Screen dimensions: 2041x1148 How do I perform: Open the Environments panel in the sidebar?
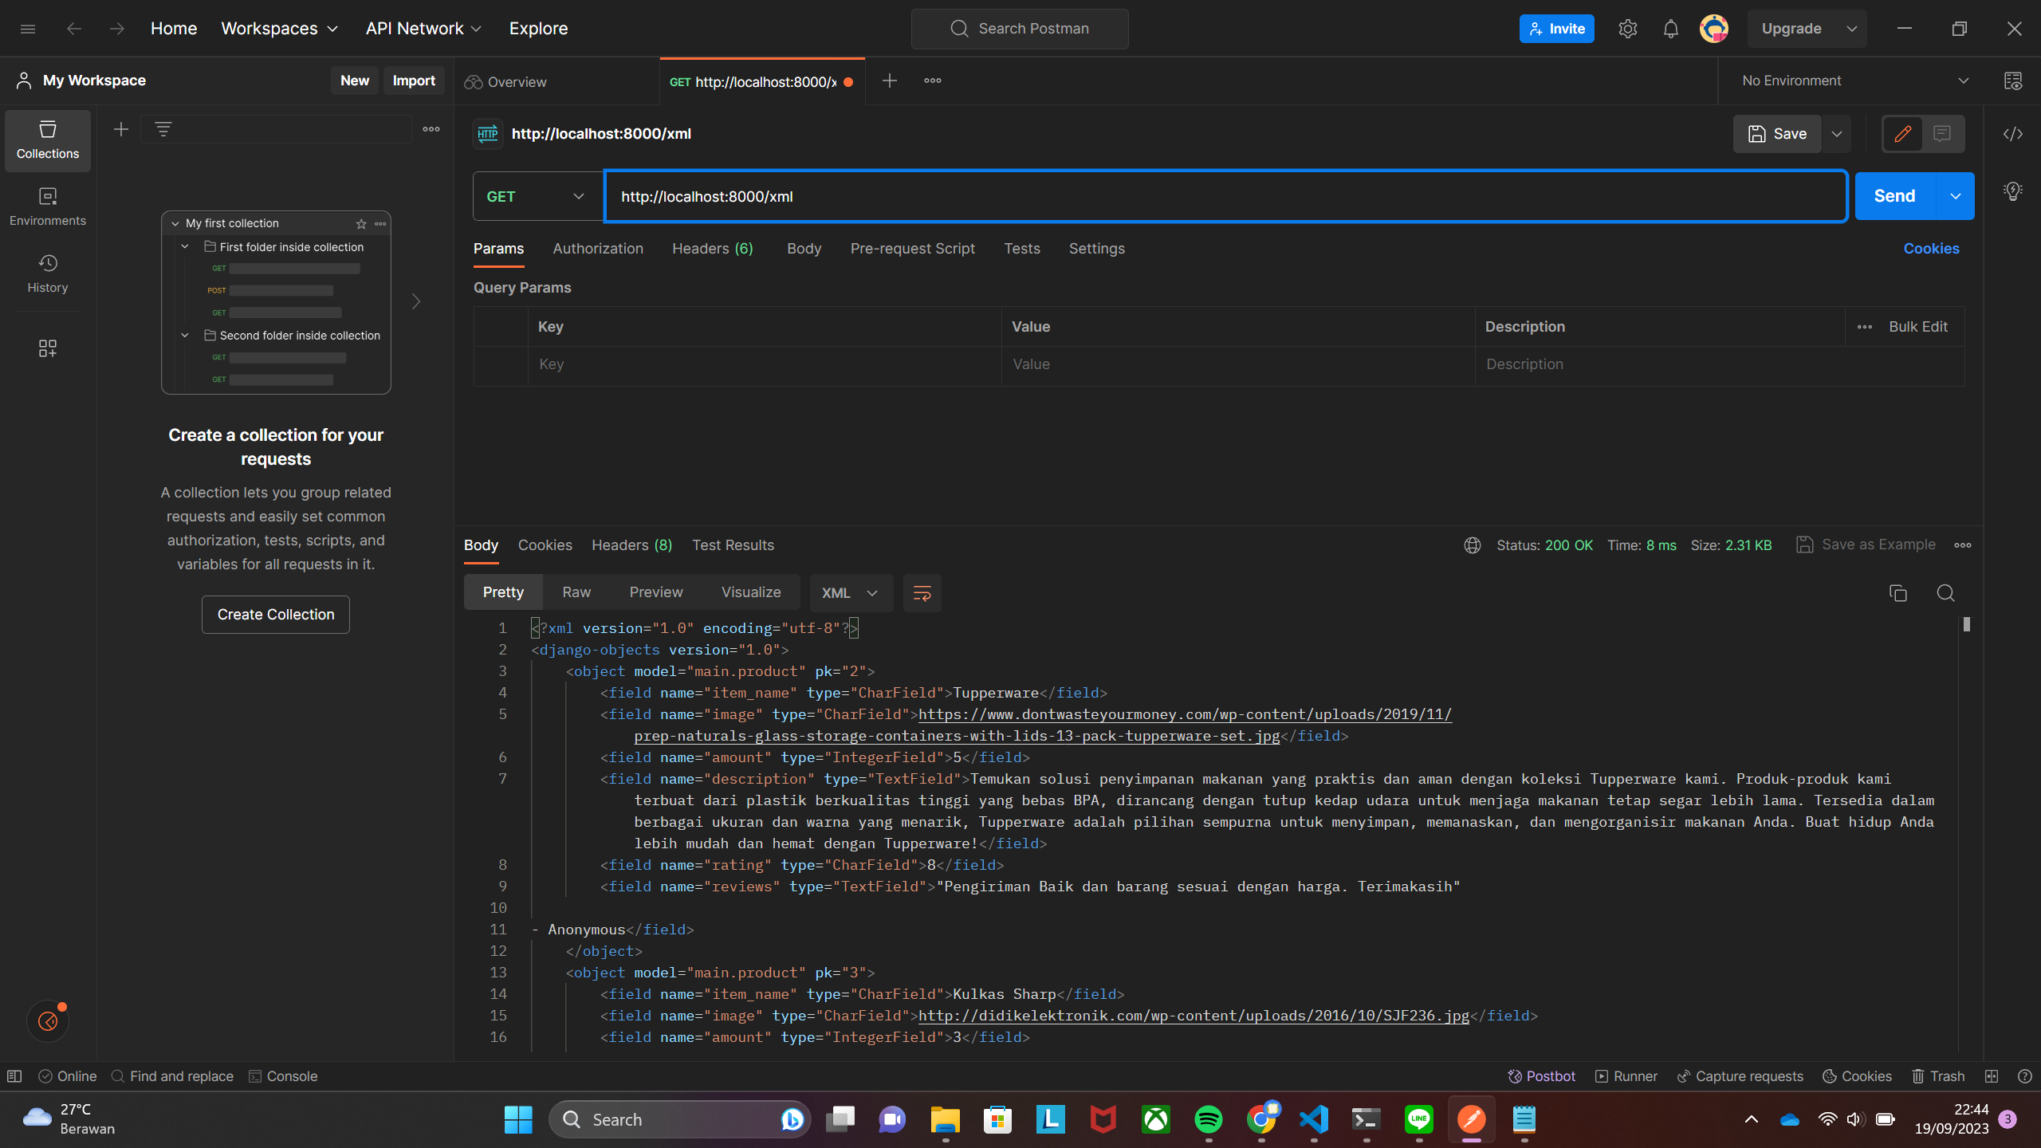click(x=47, y=206)
